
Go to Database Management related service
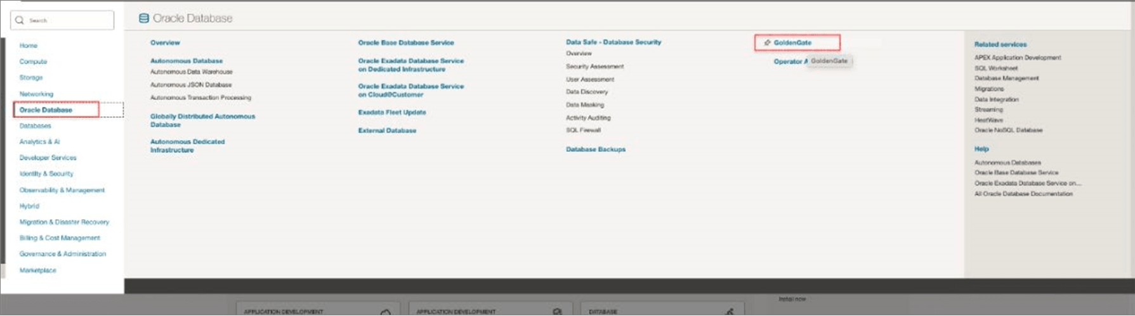(x=1007, y=78)
